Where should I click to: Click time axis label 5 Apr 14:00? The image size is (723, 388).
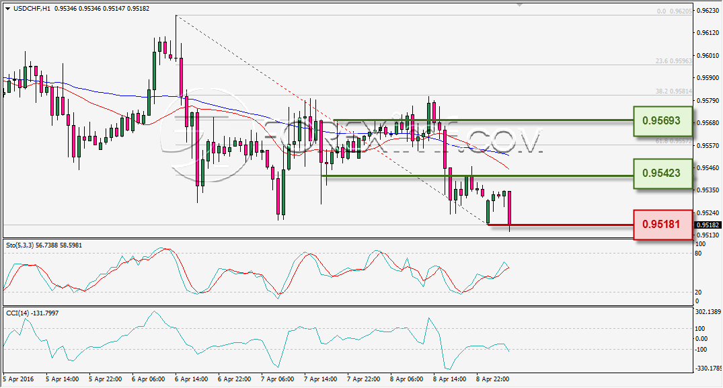pyautogui.click(x=63, y=379)
